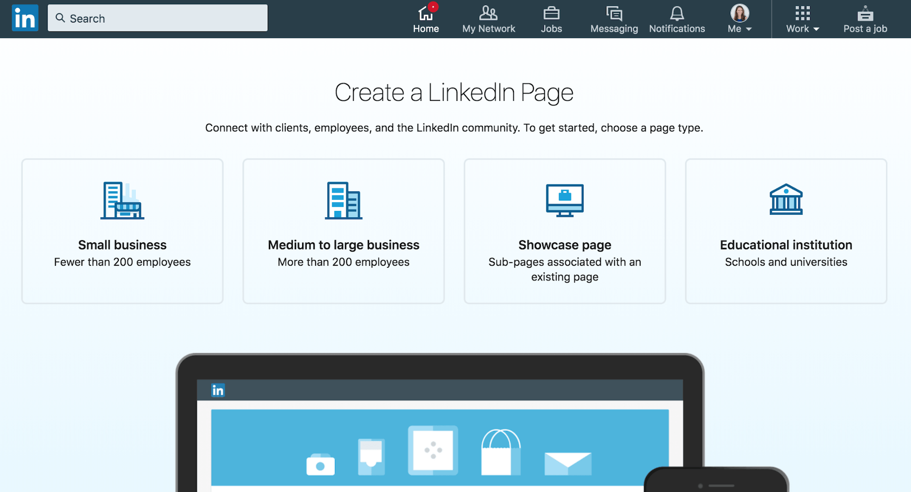Open the Notifications bell icon
Image resolution: width=911 pixels, height=492 pixels.
(x=677, y=13)
